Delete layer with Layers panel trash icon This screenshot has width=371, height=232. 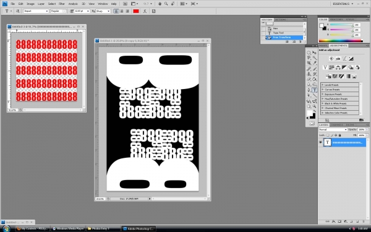pos(364,221)
